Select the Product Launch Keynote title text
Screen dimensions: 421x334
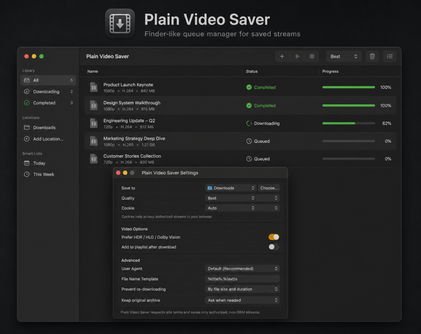tap(128, 85)
